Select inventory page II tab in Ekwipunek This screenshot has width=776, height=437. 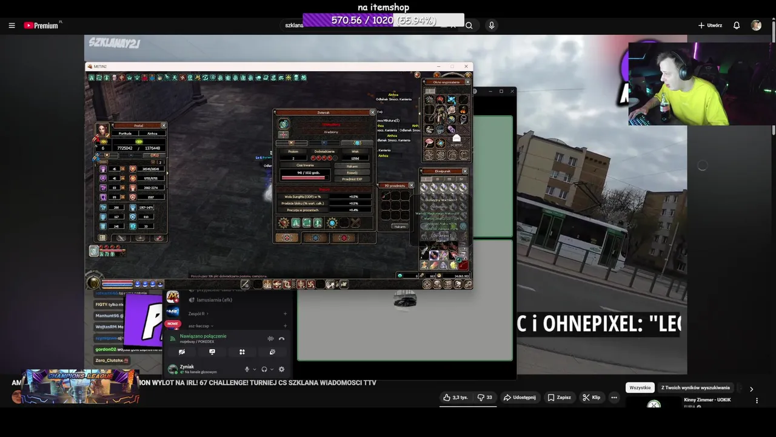tap(438, 179)
